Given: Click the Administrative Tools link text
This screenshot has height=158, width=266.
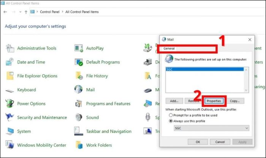Looking at the screenshot, I should coord(36,48).
